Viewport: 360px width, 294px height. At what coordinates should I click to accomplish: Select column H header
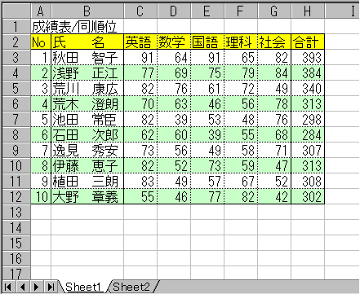308,11
